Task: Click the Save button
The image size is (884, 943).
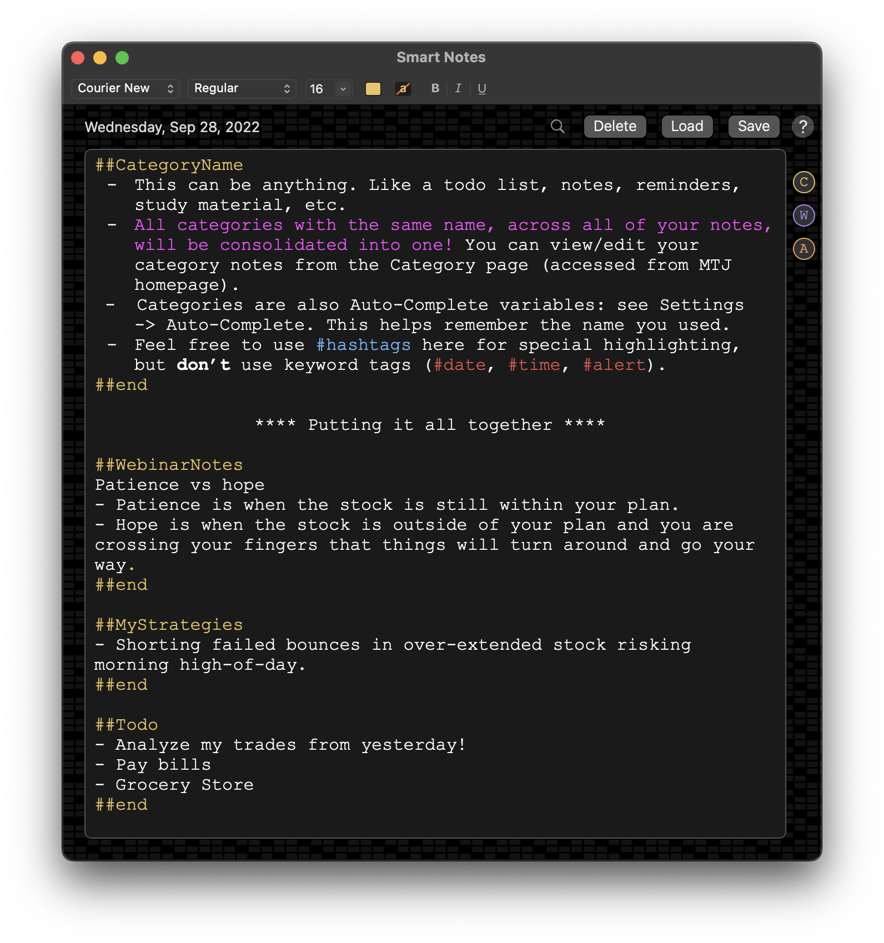Action: click(x=754, y=127)
